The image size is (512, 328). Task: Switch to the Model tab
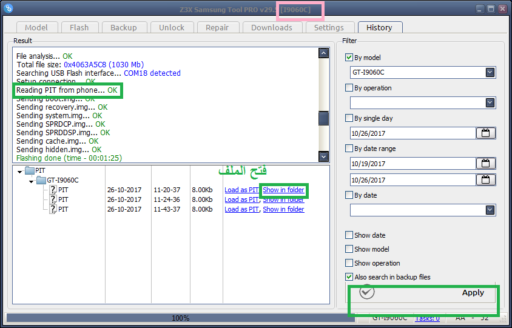tap(36, 27)
